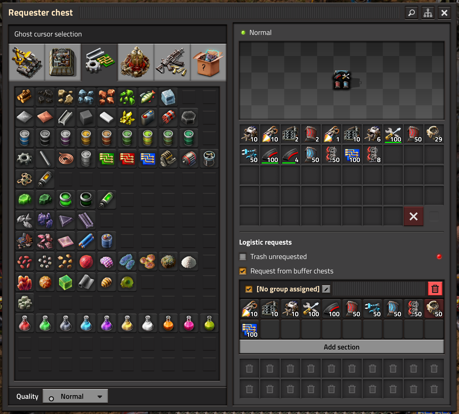Choose the green electronic circuit

tap(107, 159)
